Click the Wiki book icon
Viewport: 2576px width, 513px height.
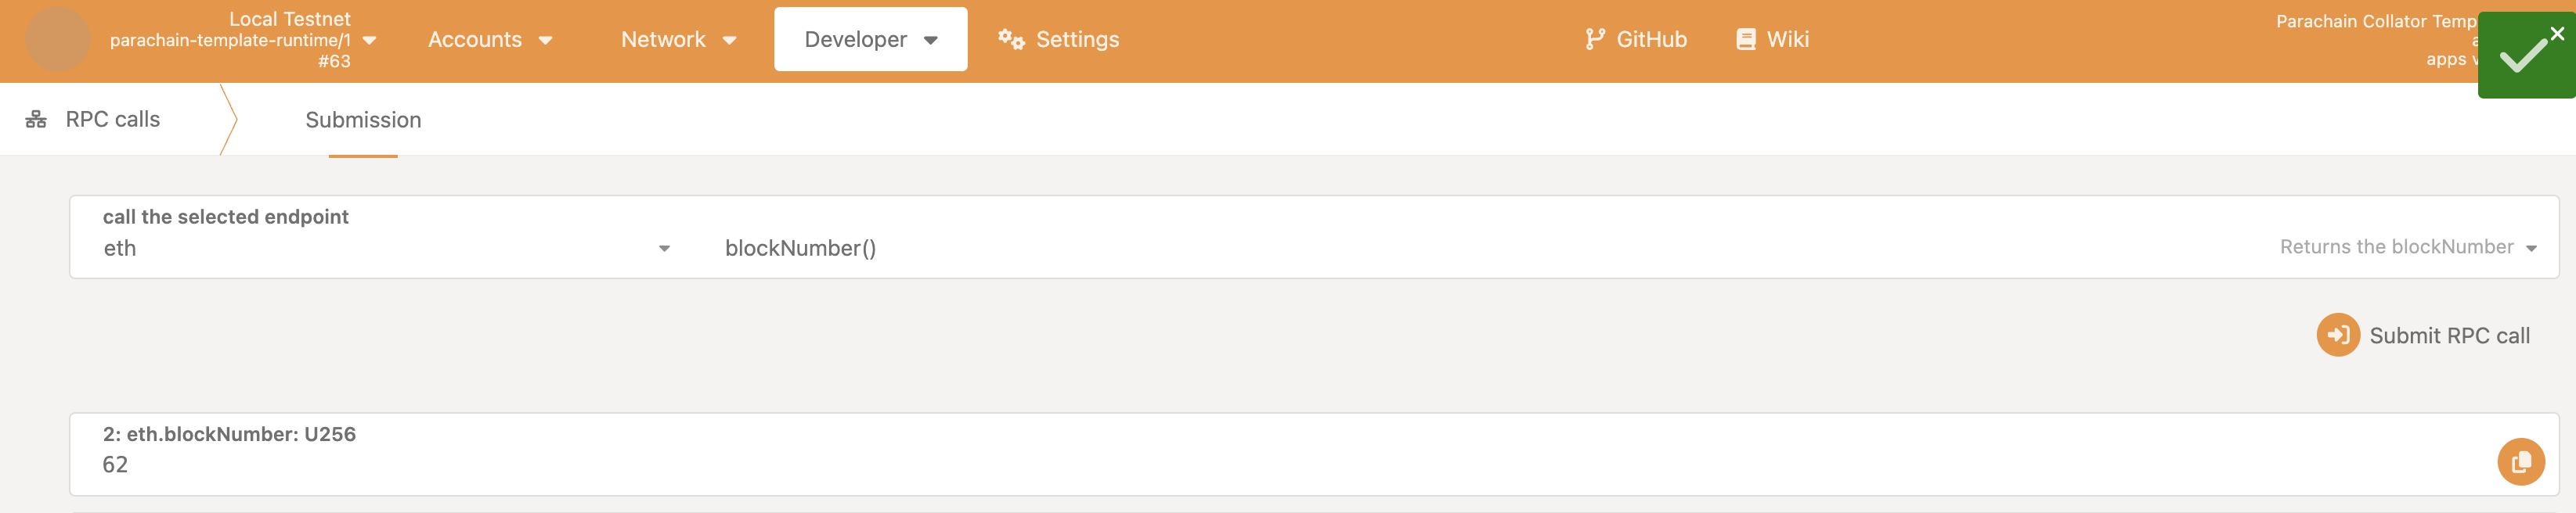1745,39
